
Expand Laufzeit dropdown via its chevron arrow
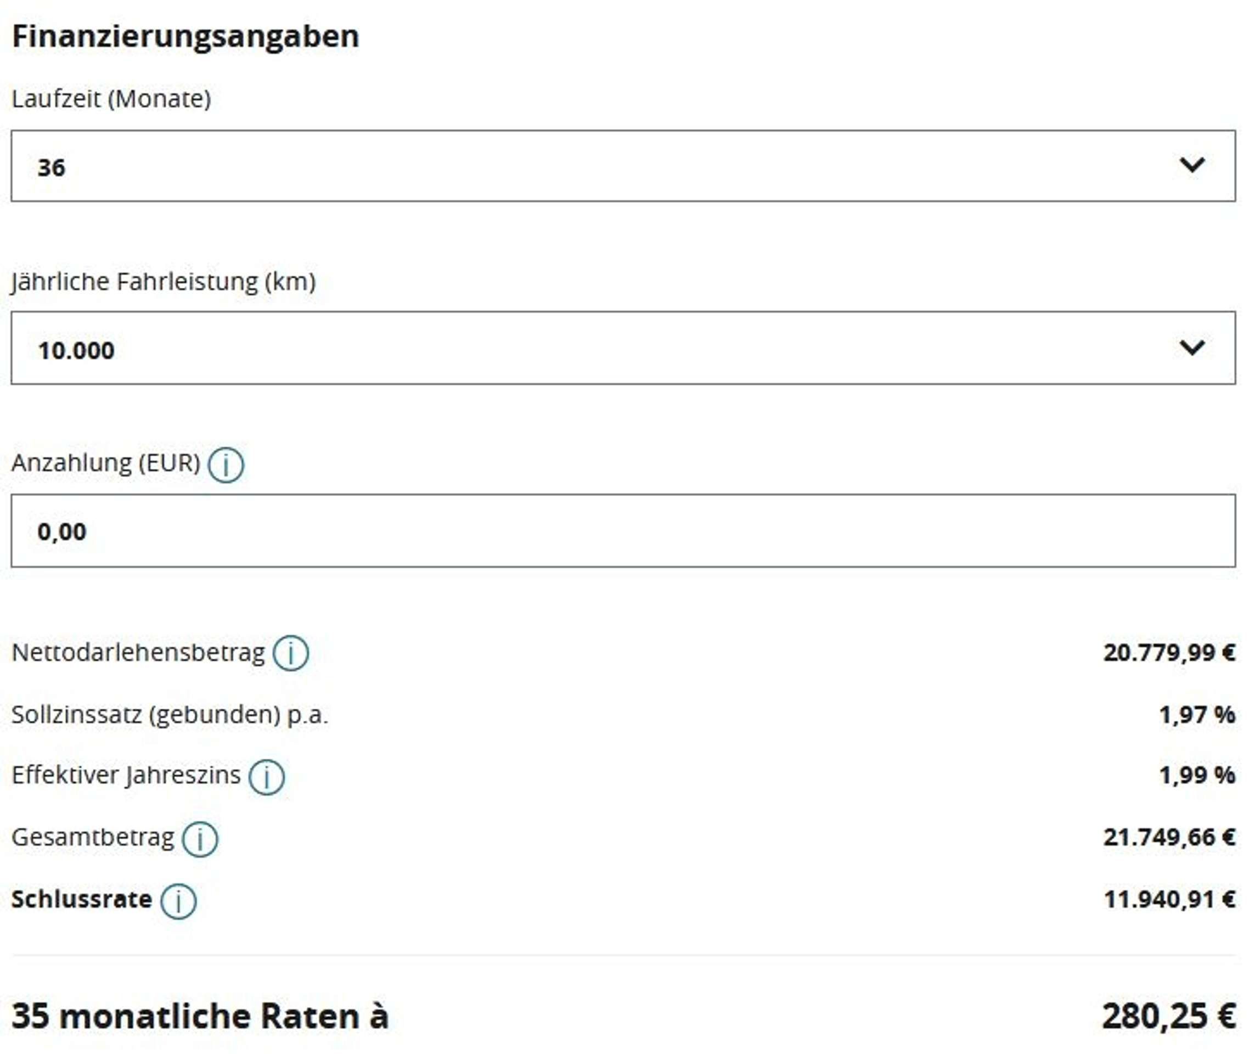[1193, 164]
